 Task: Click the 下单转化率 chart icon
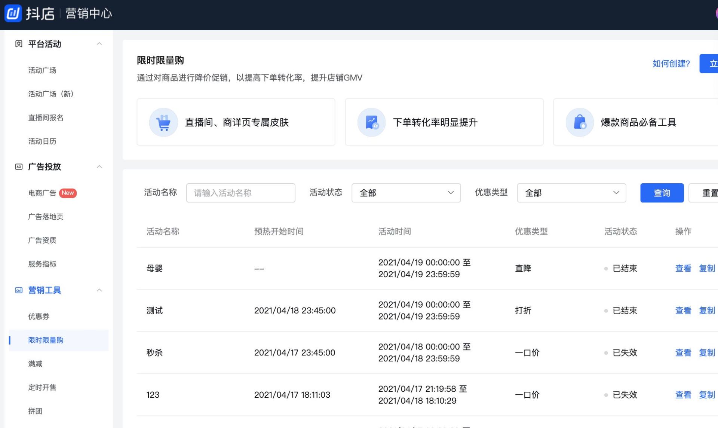(371, 122)
